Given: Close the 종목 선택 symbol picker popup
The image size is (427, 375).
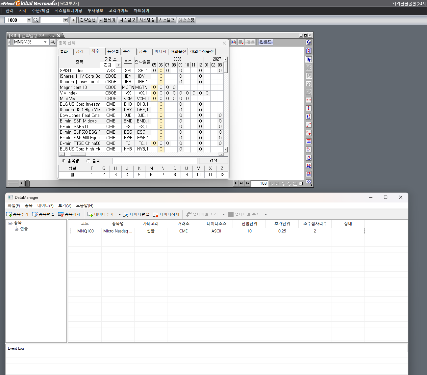Looking at the screenshot, I should [x=224, y=43].
